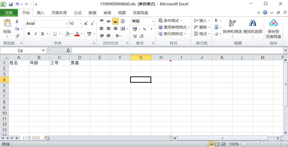The height and width of the screenshot is (147, 288).
Task: Toggle bottom vertical alignment
Action: pos(115,22)
